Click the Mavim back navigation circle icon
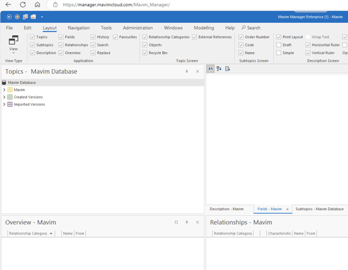 pos(9,17)
